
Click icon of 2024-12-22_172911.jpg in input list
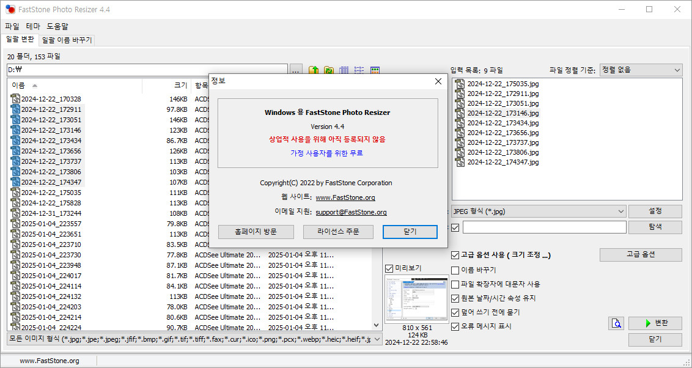[460, 94]
